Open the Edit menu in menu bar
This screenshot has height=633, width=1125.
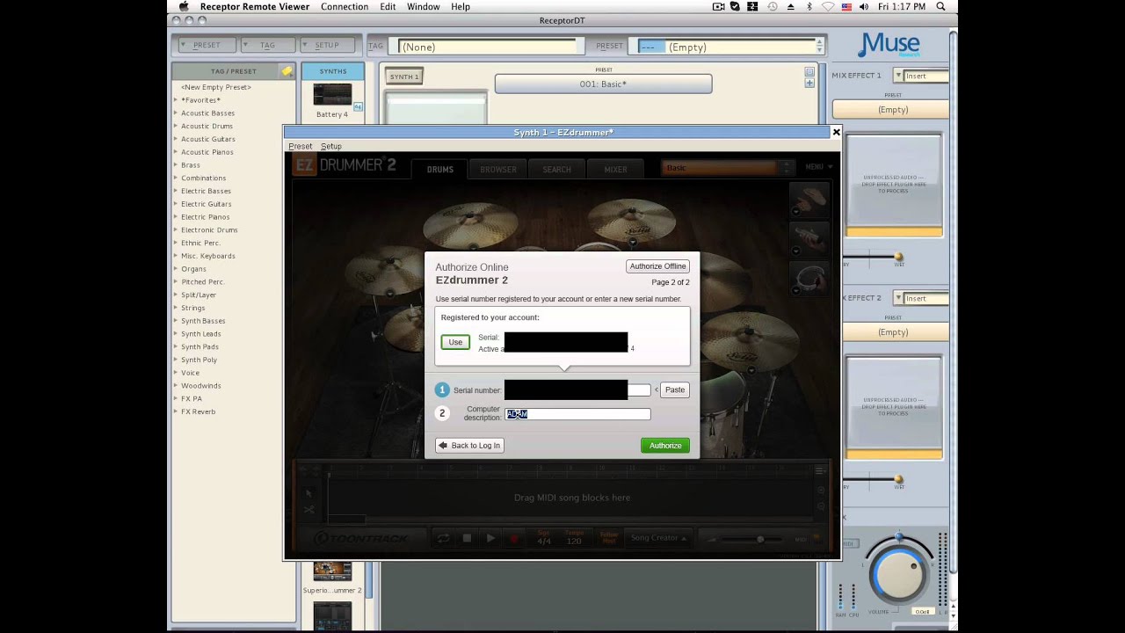pyautogui.click(x=388, y=6)
